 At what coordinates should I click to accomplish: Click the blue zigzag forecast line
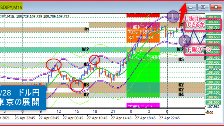coord(194,37)
